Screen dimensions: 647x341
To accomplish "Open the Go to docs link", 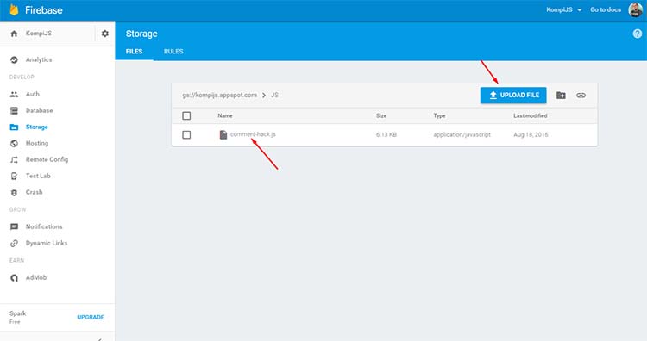I will tap(606, 9).
